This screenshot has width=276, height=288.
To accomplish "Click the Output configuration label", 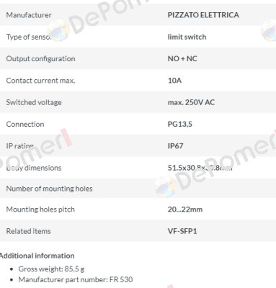I will point(40,59).
